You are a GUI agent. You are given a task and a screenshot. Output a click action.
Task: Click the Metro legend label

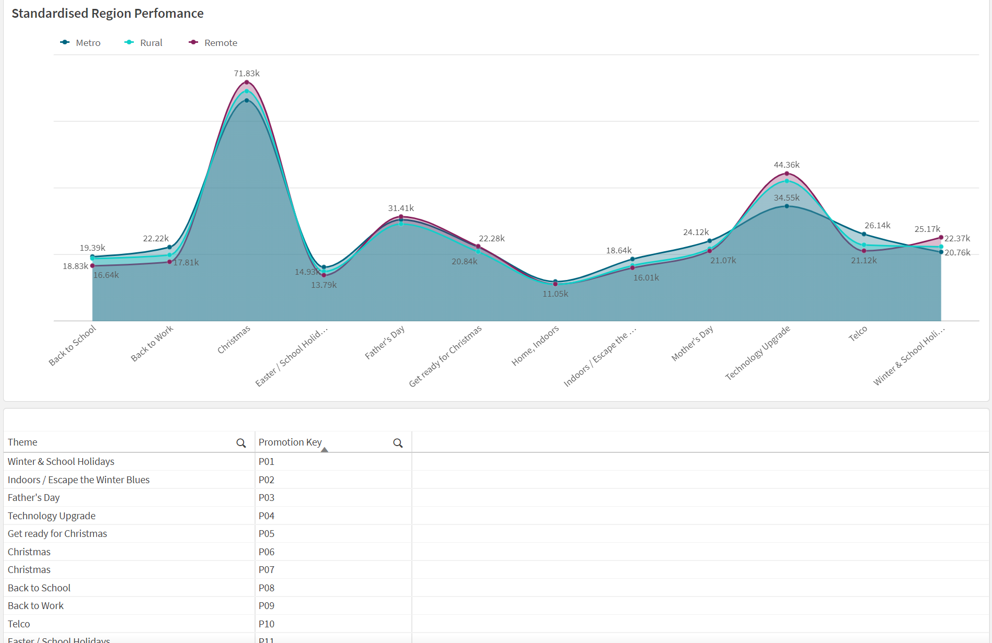[88, 43]
